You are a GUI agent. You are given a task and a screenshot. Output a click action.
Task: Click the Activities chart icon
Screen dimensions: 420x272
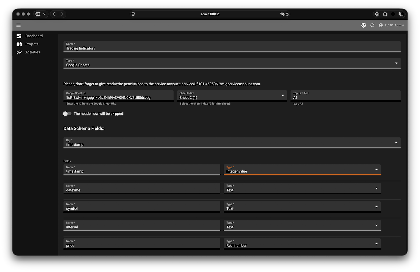(19, 52)
